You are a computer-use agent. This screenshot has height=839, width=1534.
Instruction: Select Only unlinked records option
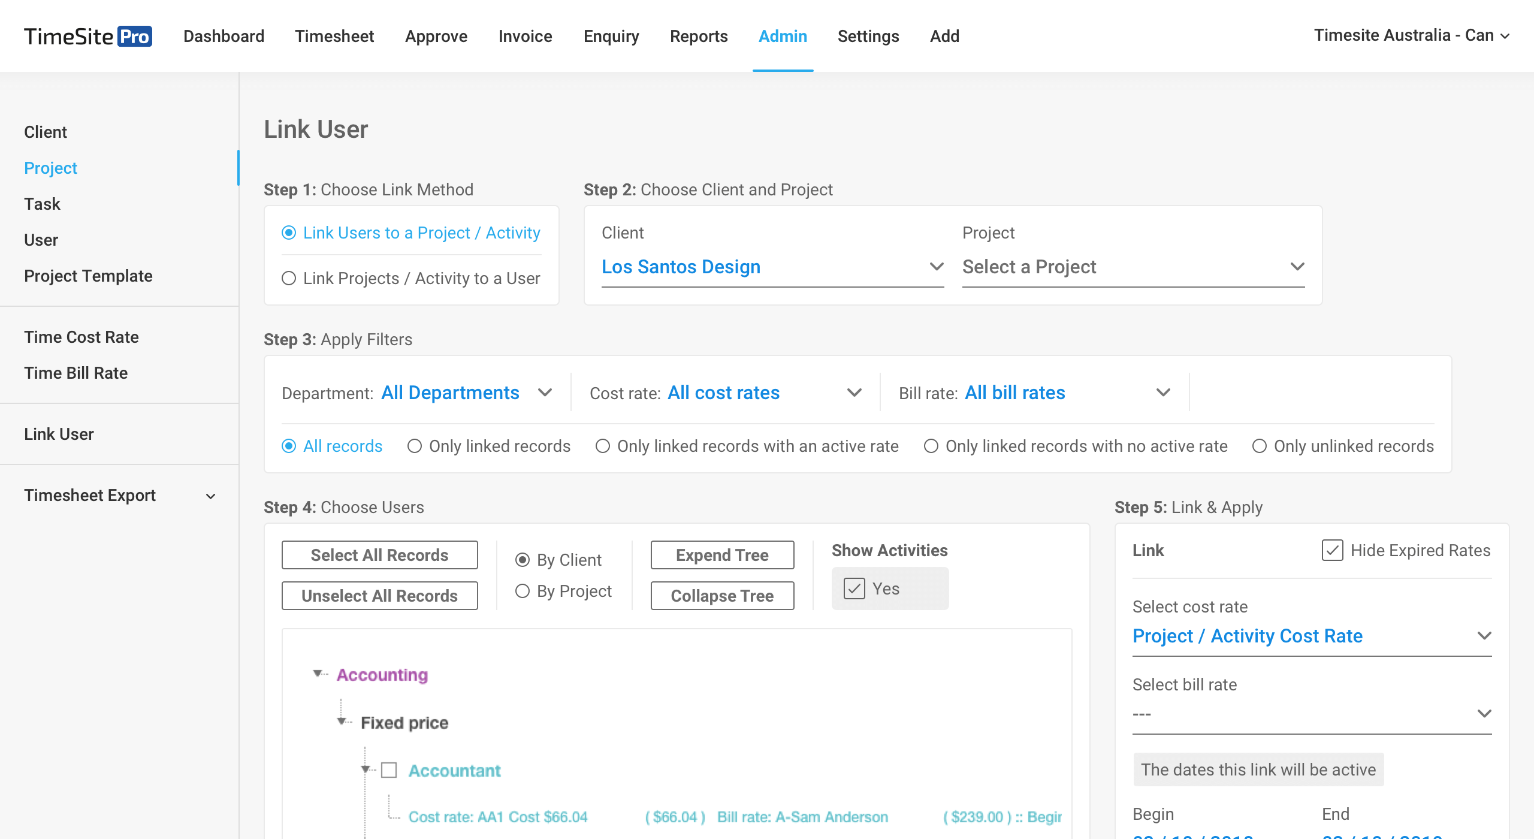(1260, 446)
